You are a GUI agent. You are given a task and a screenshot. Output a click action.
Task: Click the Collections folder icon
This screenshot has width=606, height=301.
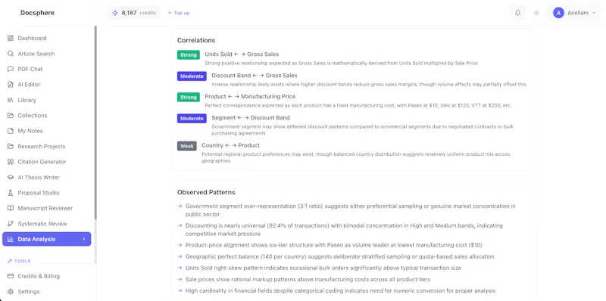pyautogui.click(x=11, y=116)
